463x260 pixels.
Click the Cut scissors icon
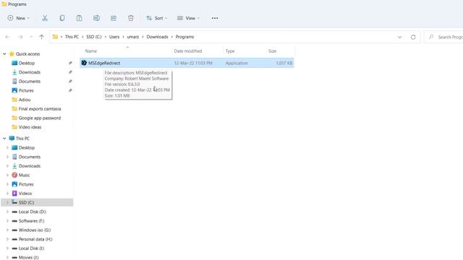(45, 18)
